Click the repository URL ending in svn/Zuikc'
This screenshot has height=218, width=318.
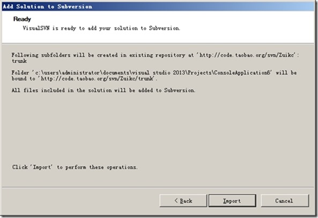pyautogui.click(x=246, y=55)
